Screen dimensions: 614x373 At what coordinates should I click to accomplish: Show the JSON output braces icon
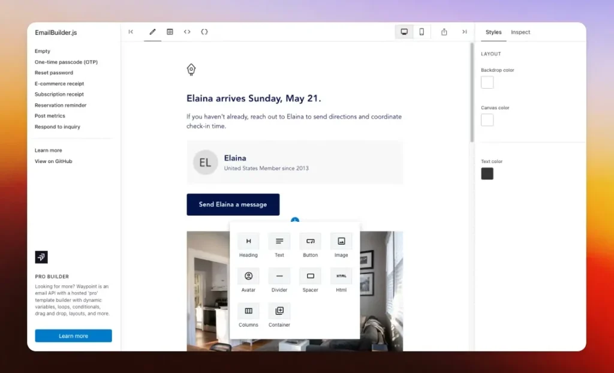pyautogui.click(x=204, y=32)
